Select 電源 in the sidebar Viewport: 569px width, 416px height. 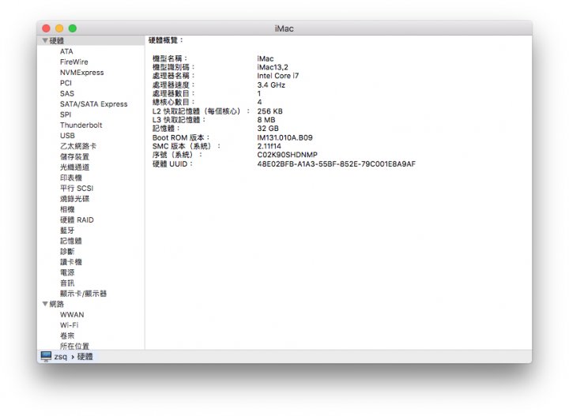(67, 272)
